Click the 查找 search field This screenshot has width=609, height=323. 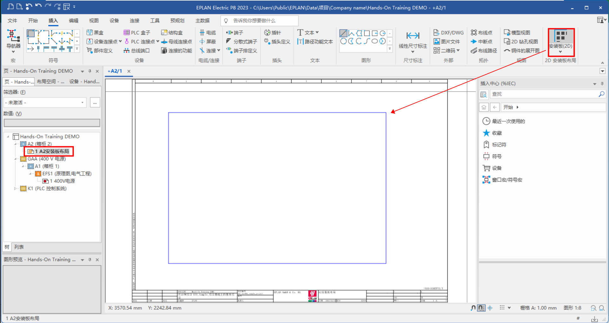(x=544, y=94)
